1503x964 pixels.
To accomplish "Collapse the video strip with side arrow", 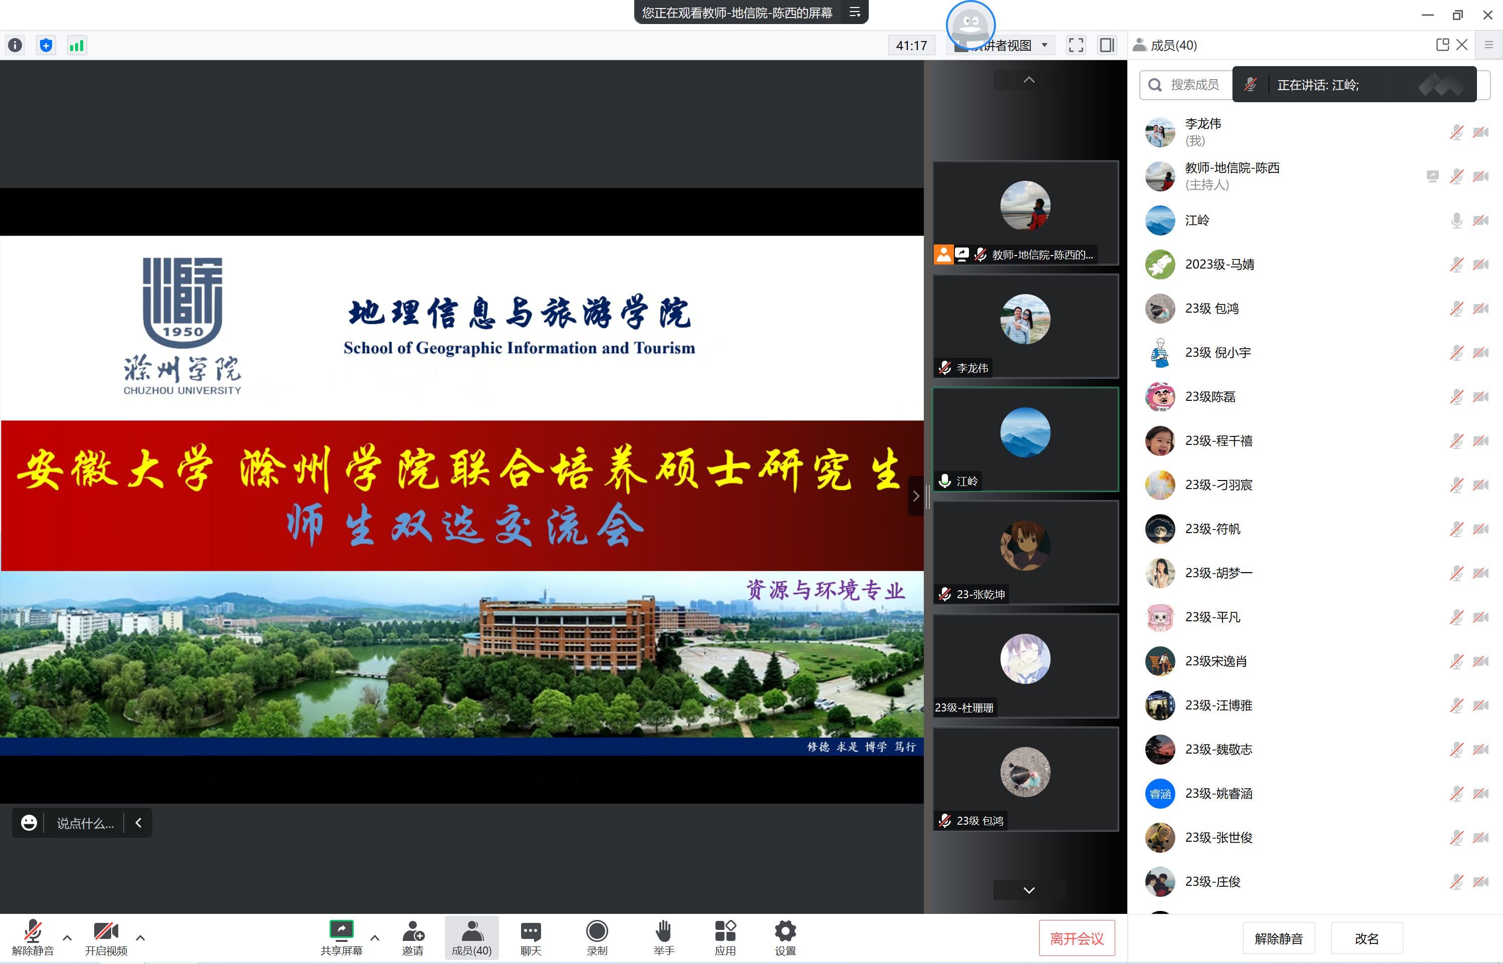I will (x=915, y=496).
